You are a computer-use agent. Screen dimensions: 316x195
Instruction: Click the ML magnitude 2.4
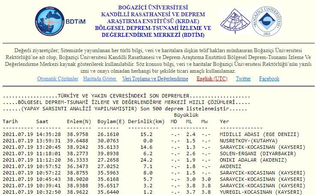tap(191, 134)
